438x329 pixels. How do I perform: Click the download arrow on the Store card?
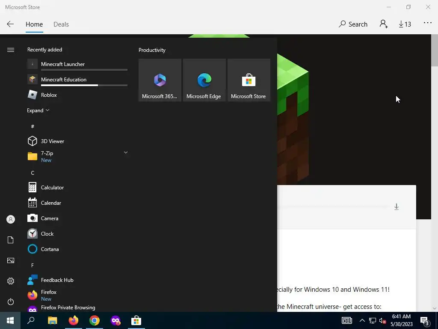coord(397,207)
